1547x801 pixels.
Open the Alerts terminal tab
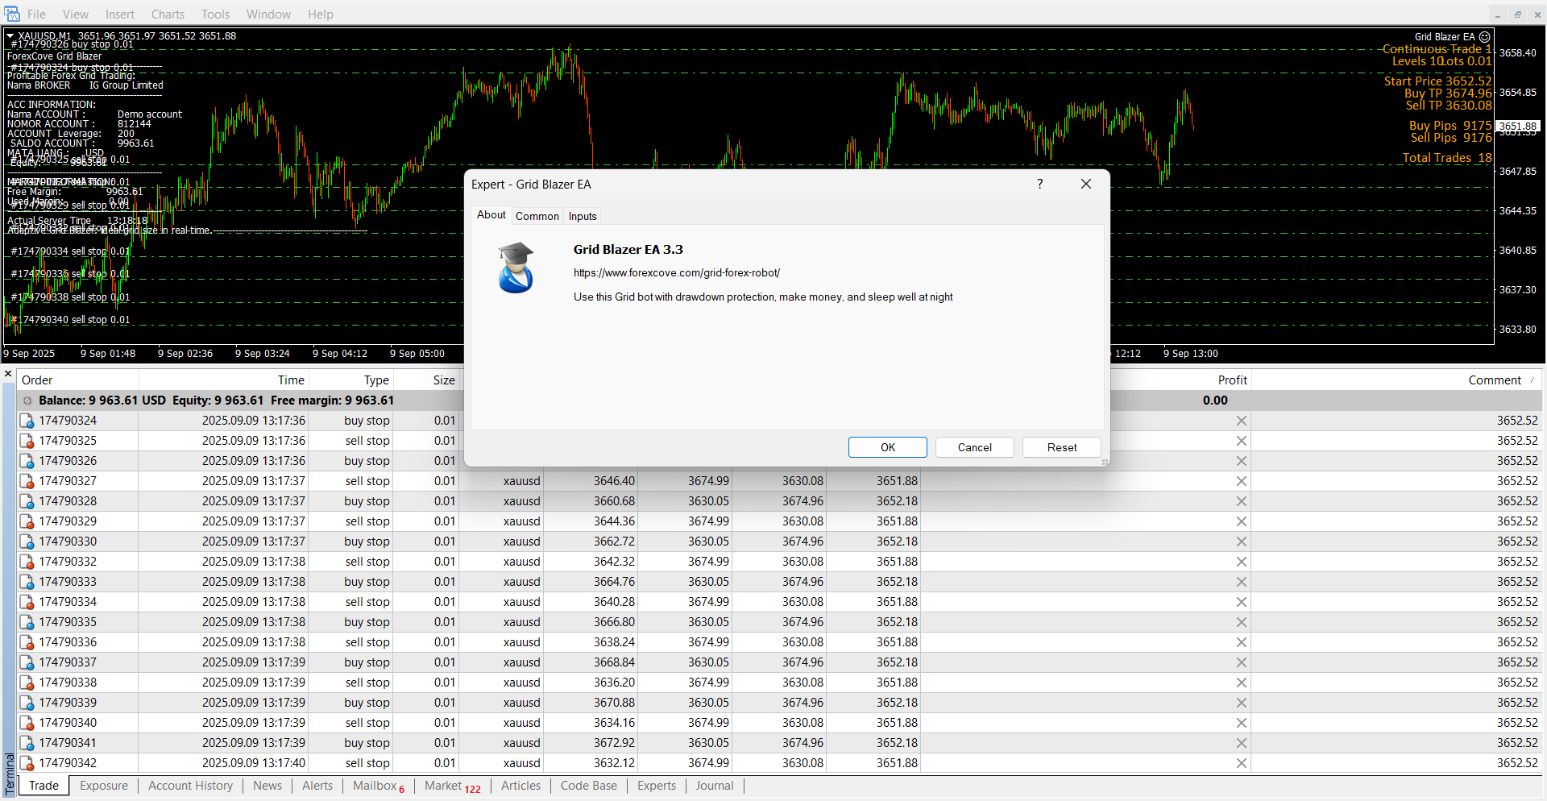point(317,786)
